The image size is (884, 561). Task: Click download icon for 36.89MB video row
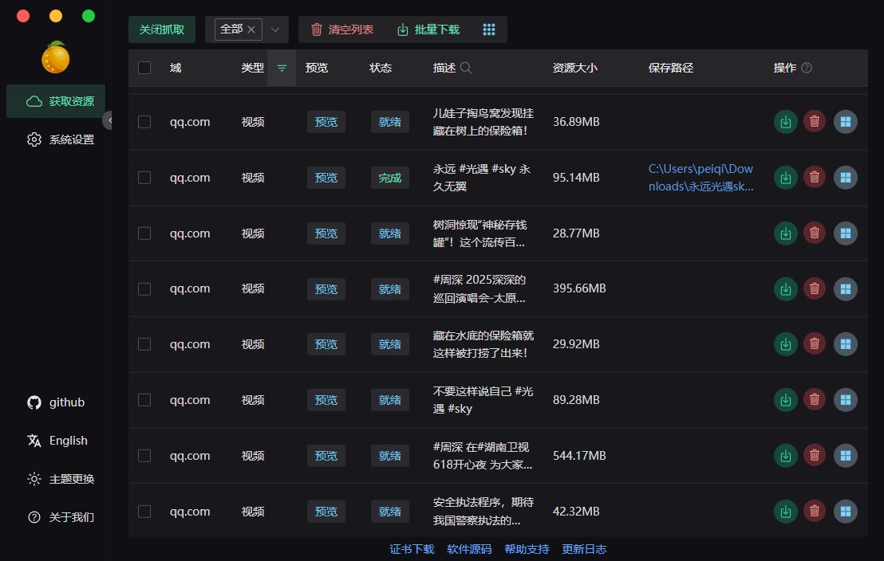tap(786, 122)
